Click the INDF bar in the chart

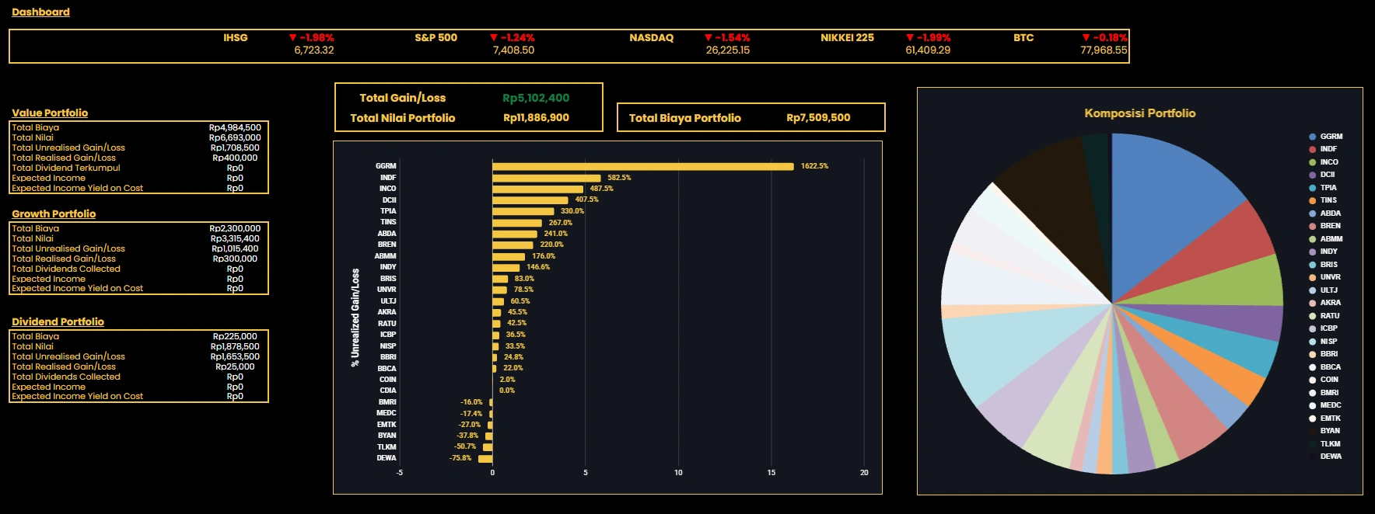547,178
